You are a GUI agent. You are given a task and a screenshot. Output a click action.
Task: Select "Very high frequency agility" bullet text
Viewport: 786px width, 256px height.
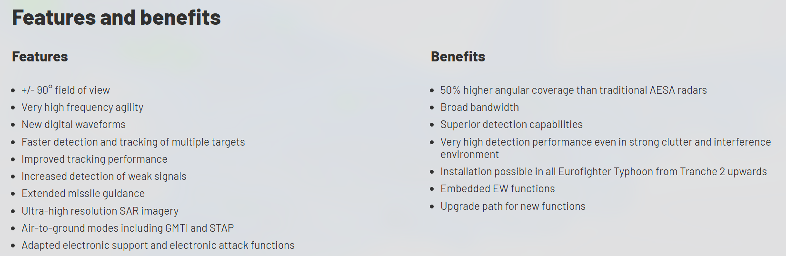[x=82, y=108]
